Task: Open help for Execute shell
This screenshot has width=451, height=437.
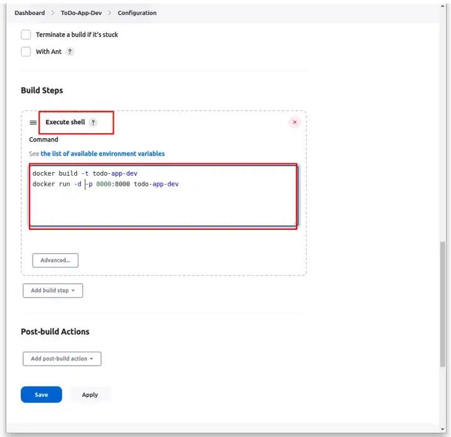Action: click(x=93, y=122)
